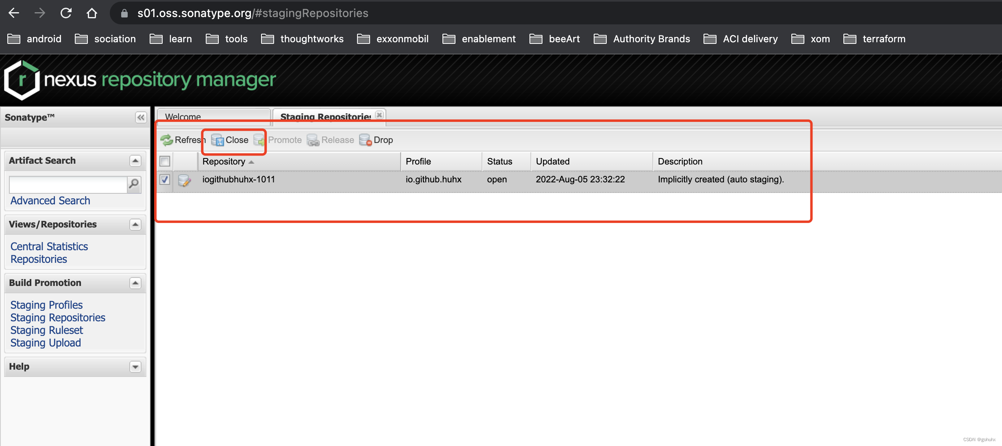
Task: Click the Promote toolbar button
Action: click(x=278, y=140)
